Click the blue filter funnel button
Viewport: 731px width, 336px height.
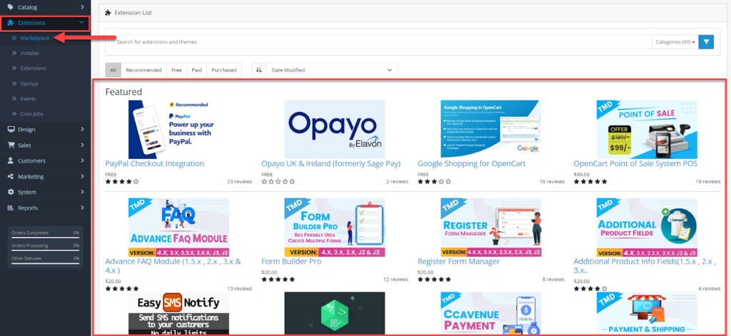click(706, 42)
